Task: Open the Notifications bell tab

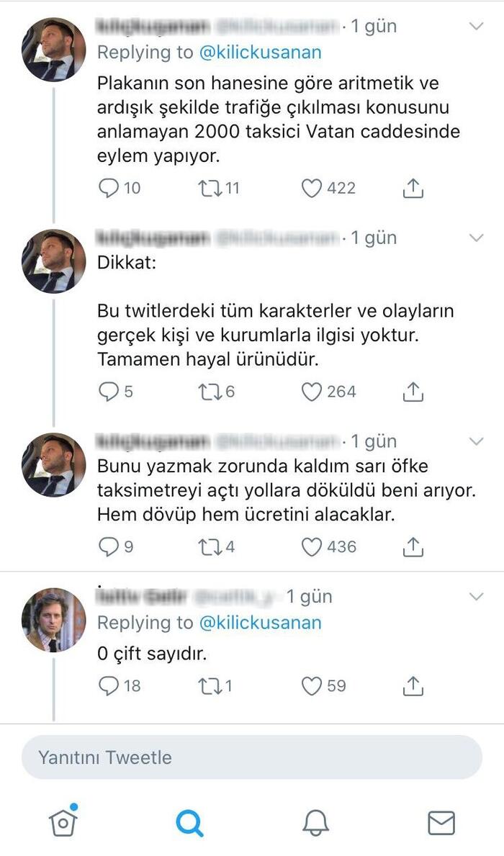Action: click(315, 822)
